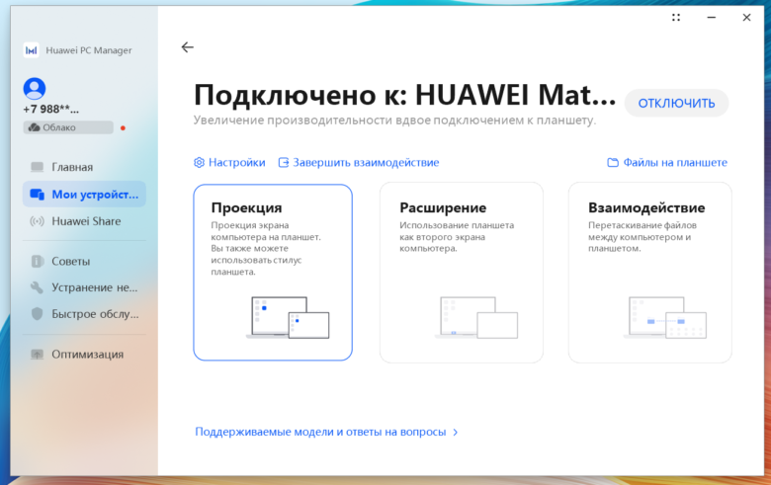Viewport: 771px width, 485px height.
Task: Go to Главная in the sidebar
Action: tap(84, 167)
